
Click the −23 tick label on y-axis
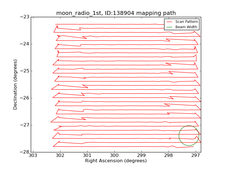25,17
